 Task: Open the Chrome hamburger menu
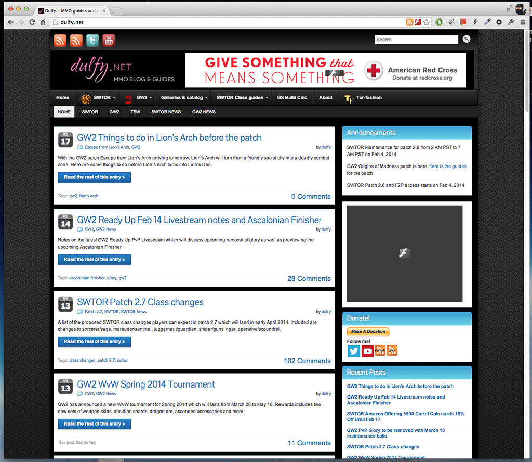coord(523,22)
